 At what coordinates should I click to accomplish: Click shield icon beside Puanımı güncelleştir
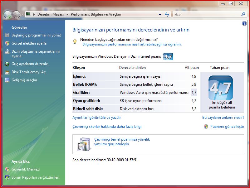point(206,127)
